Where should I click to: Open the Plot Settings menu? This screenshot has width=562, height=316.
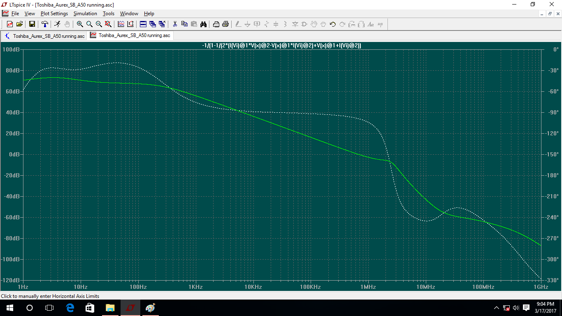click(x=54, y=14)
